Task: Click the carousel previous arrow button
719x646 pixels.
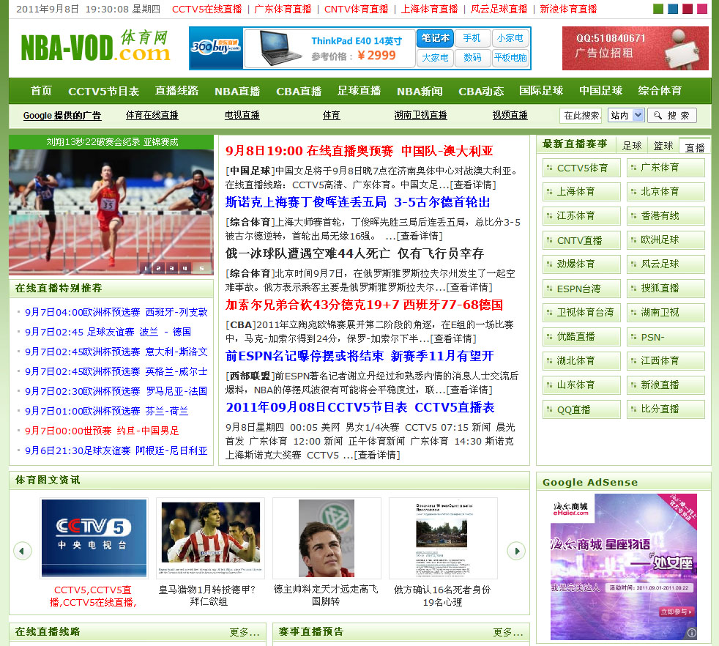Action: (x=22, y=551)
